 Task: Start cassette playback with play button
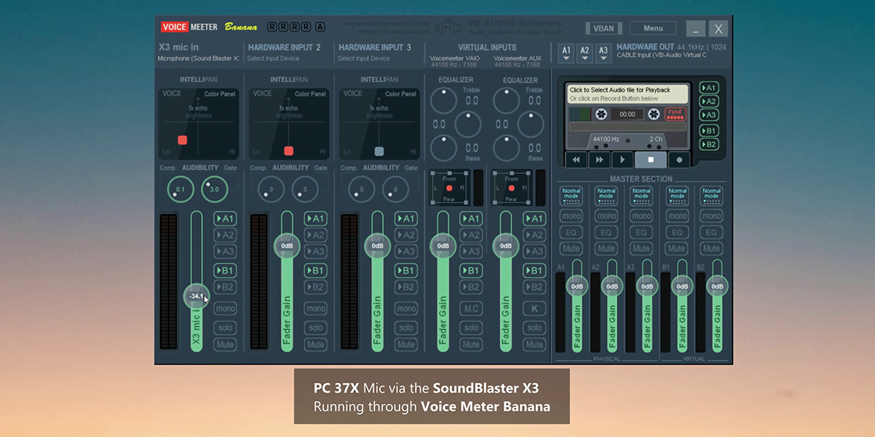pyautogui.click(x=622, y=159)
